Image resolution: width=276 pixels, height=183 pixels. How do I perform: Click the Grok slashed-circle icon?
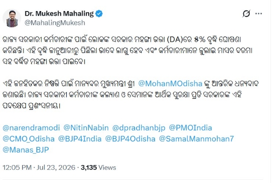246,13
